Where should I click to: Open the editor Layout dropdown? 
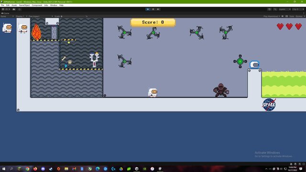click(x=298, y=9)
